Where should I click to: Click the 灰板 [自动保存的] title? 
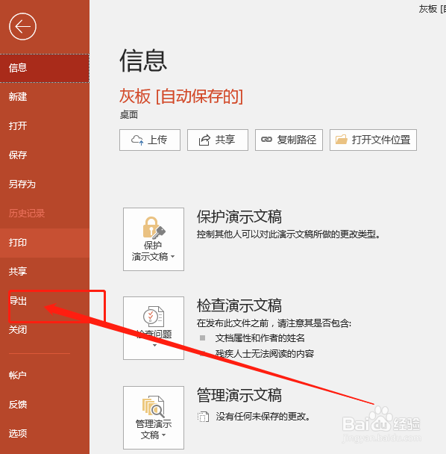181,96
